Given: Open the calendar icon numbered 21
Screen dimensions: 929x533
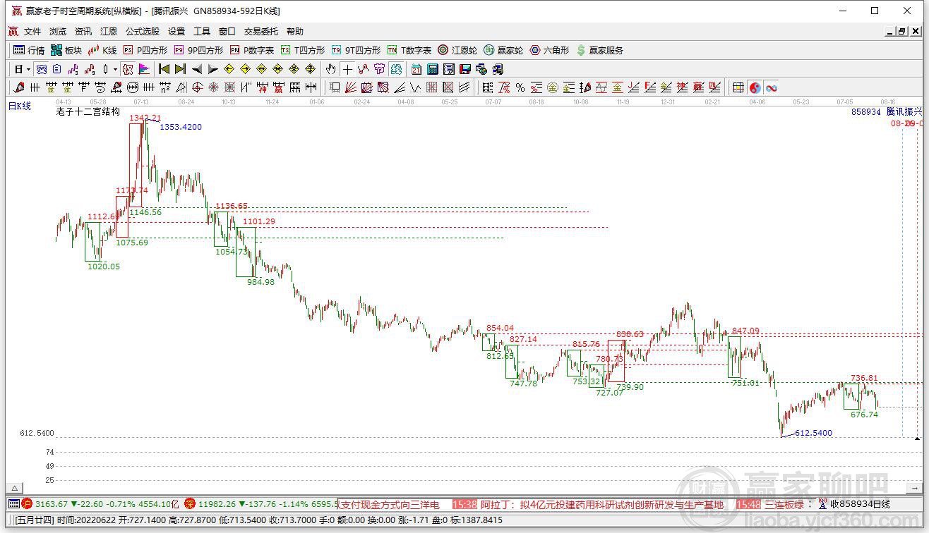Looking at the screenshot, I should [416, 69].
